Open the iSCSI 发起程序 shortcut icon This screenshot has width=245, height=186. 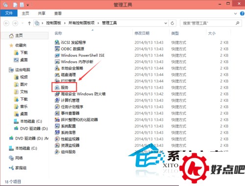(57, 43)
